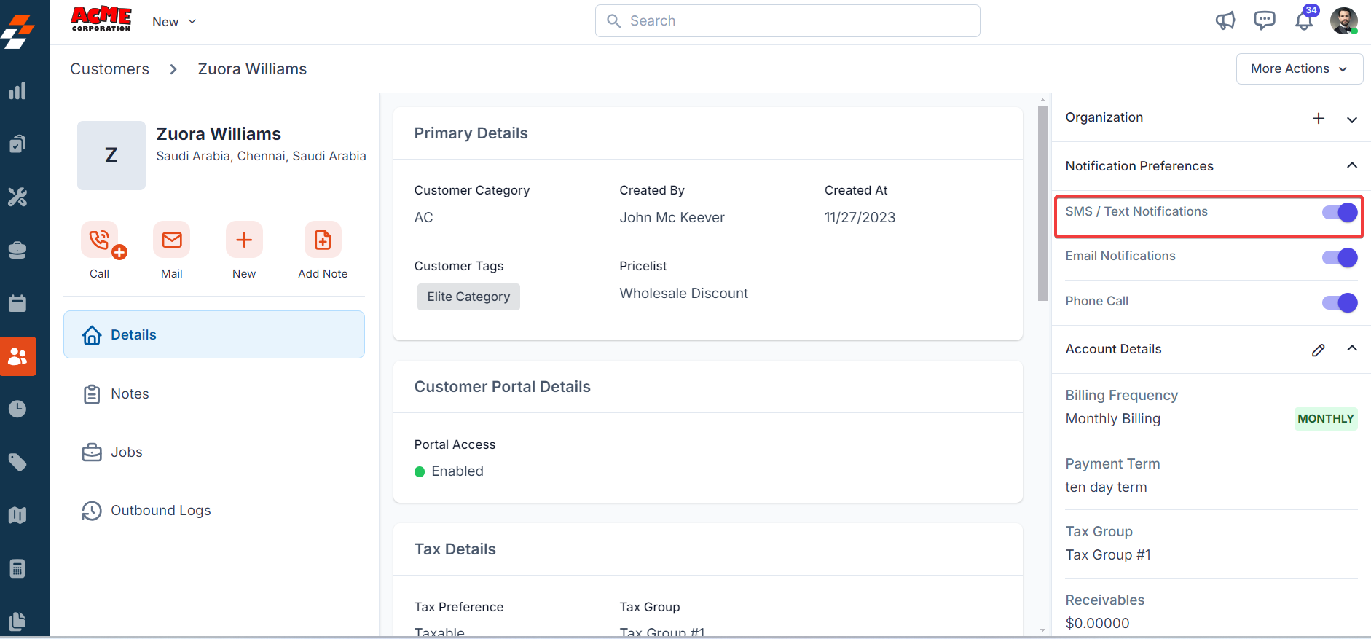Turn off Email Notifications toggle
Image resolution: width=1371 pixels, height=639 pixels.
(x=1340, y=257)
